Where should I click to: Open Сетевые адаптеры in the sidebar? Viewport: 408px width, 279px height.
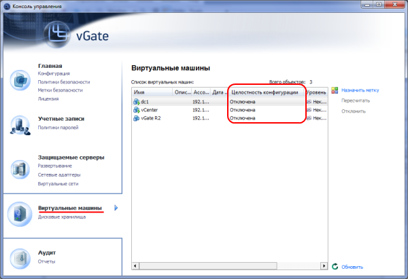[x=58, y=175]
